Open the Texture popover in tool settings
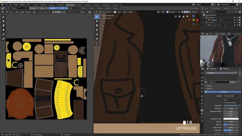242x136 pixels. coord(92,8)
